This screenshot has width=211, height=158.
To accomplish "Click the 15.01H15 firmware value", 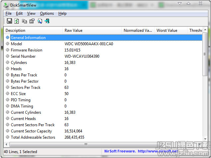I will 73,50.
